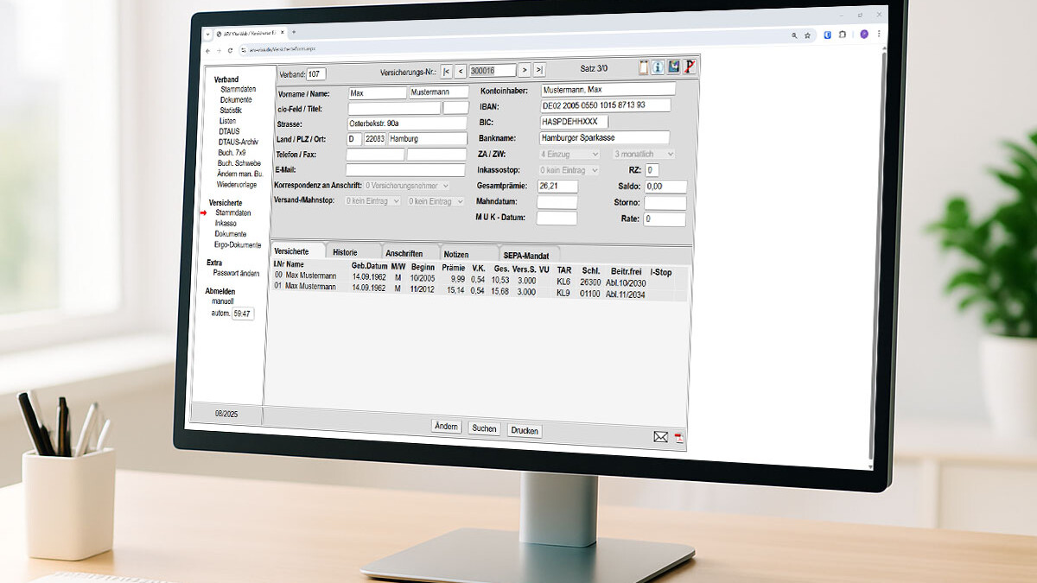The width and height of the screenshot is (1037, 583).
Task: Go to last record with >| button
Action: pyautogui.click(x=539, y=70)
